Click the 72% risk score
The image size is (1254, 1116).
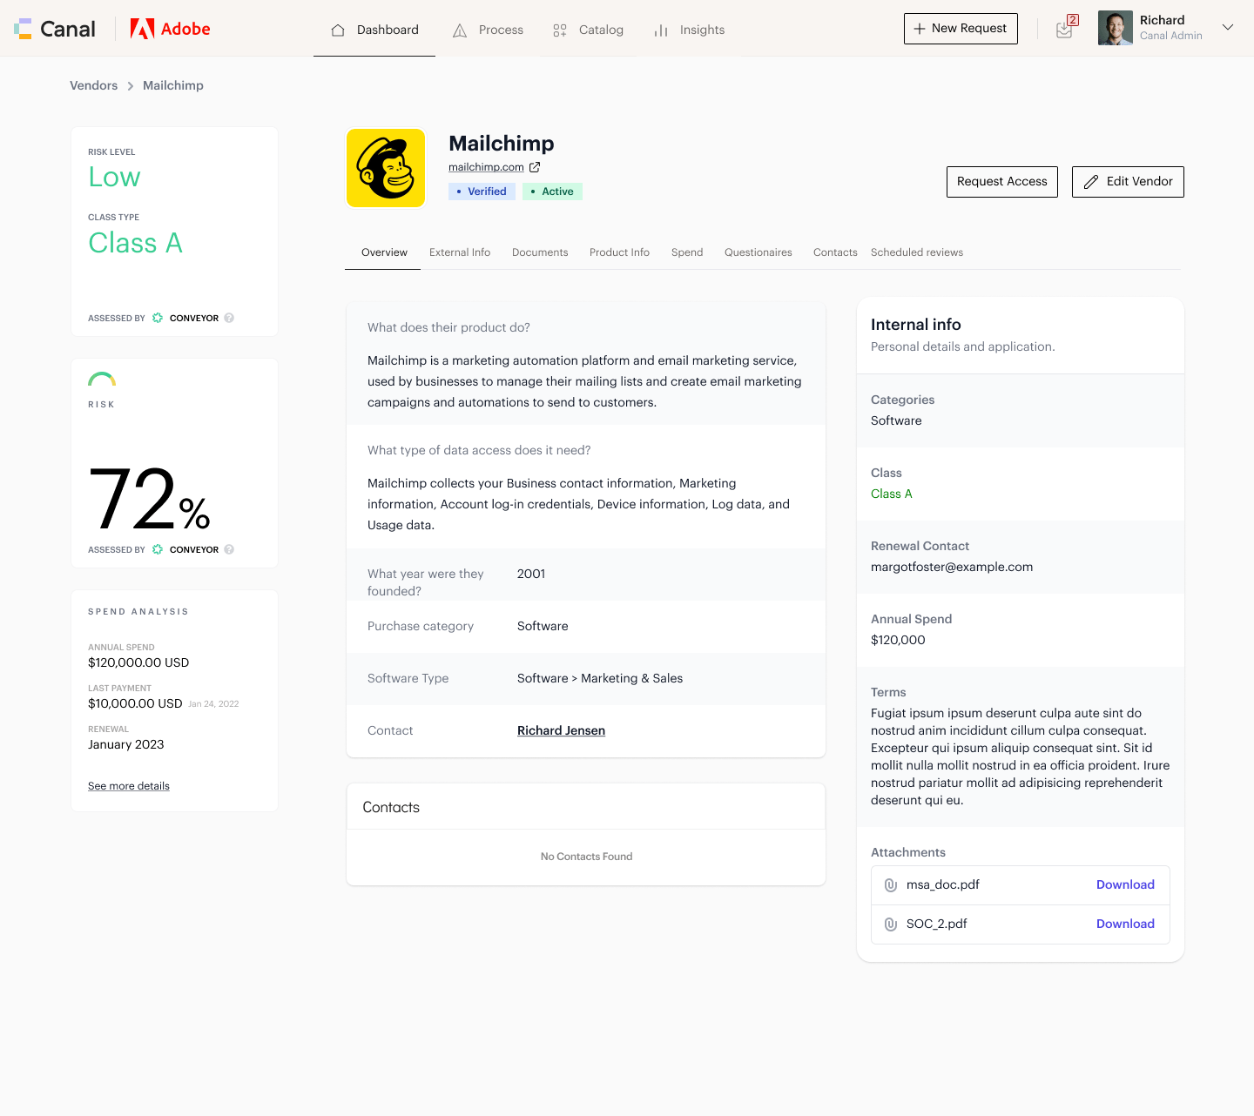pyautogui.click(x=150, y=499)
